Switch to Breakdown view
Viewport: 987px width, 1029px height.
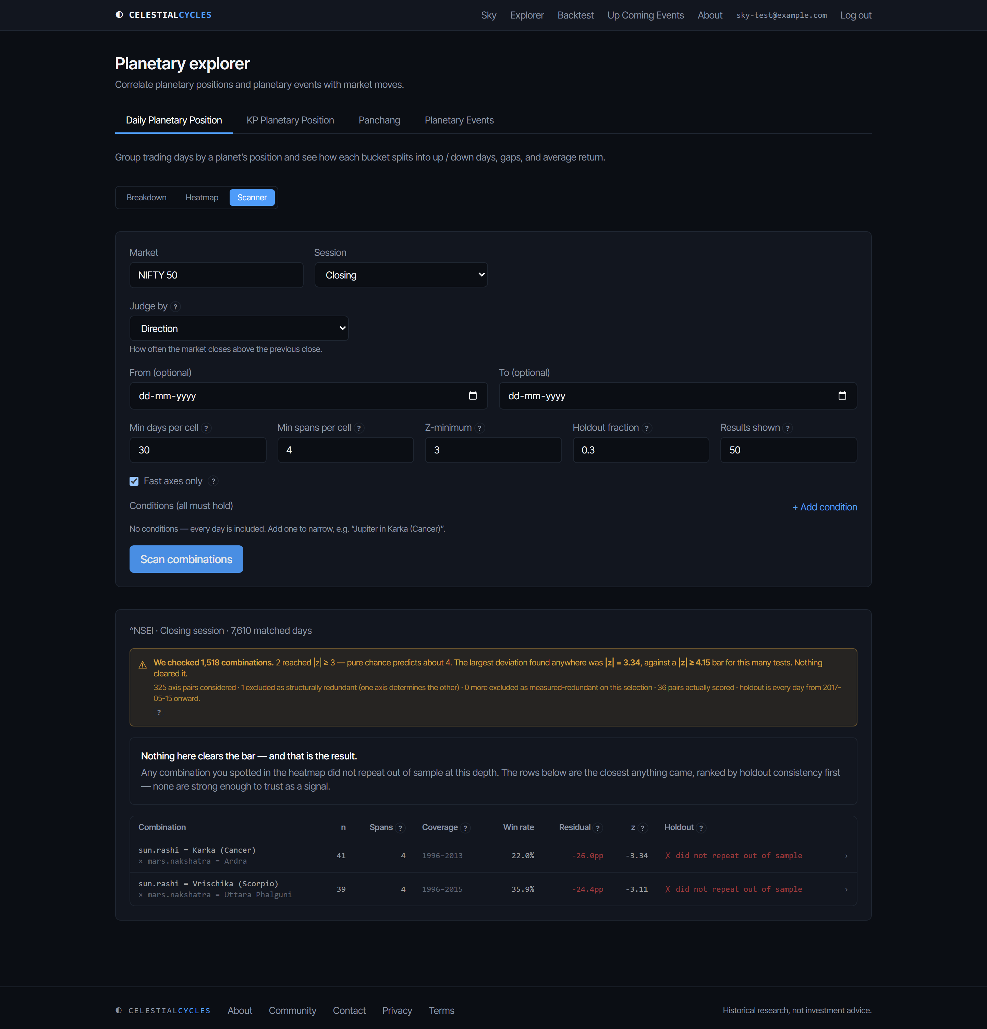click(x=146, y=198)
